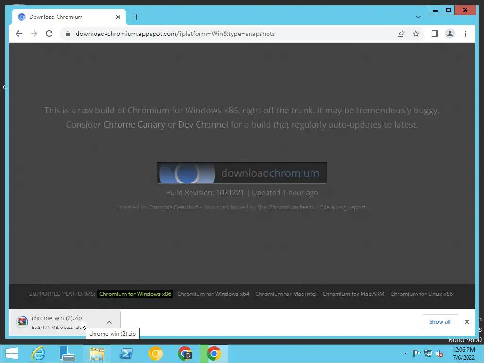Click the network tray icon
This screenshot has height=363, width=484.
(428, 354)
